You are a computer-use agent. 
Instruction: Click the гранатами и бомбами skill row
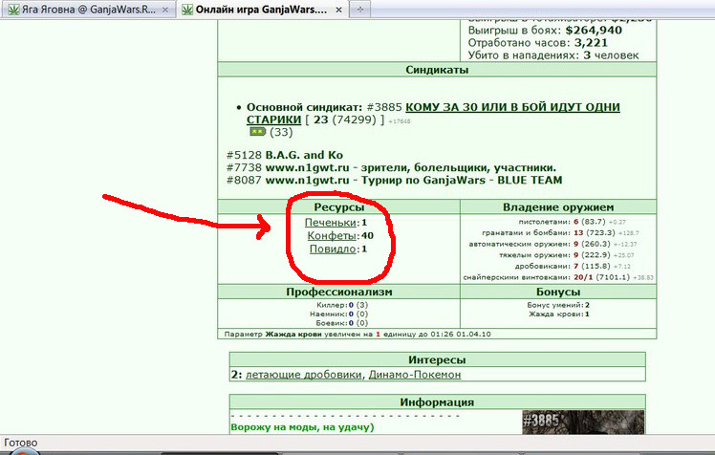pyautogui.click(x=560, y=232)
